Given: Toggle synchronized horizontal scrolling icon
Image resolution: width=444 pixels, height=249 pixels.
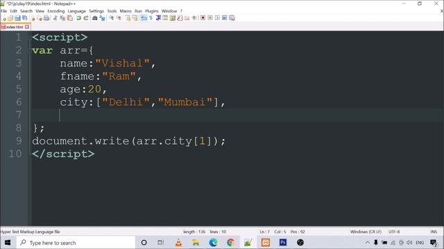Looking at the screenshot, I should click(135, 18).
